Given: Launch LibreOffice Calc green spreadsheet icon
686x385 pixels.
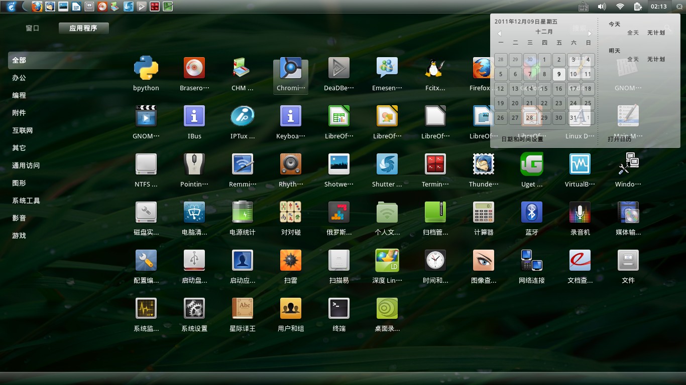Looking at the screenshot, I should [339, 116].
